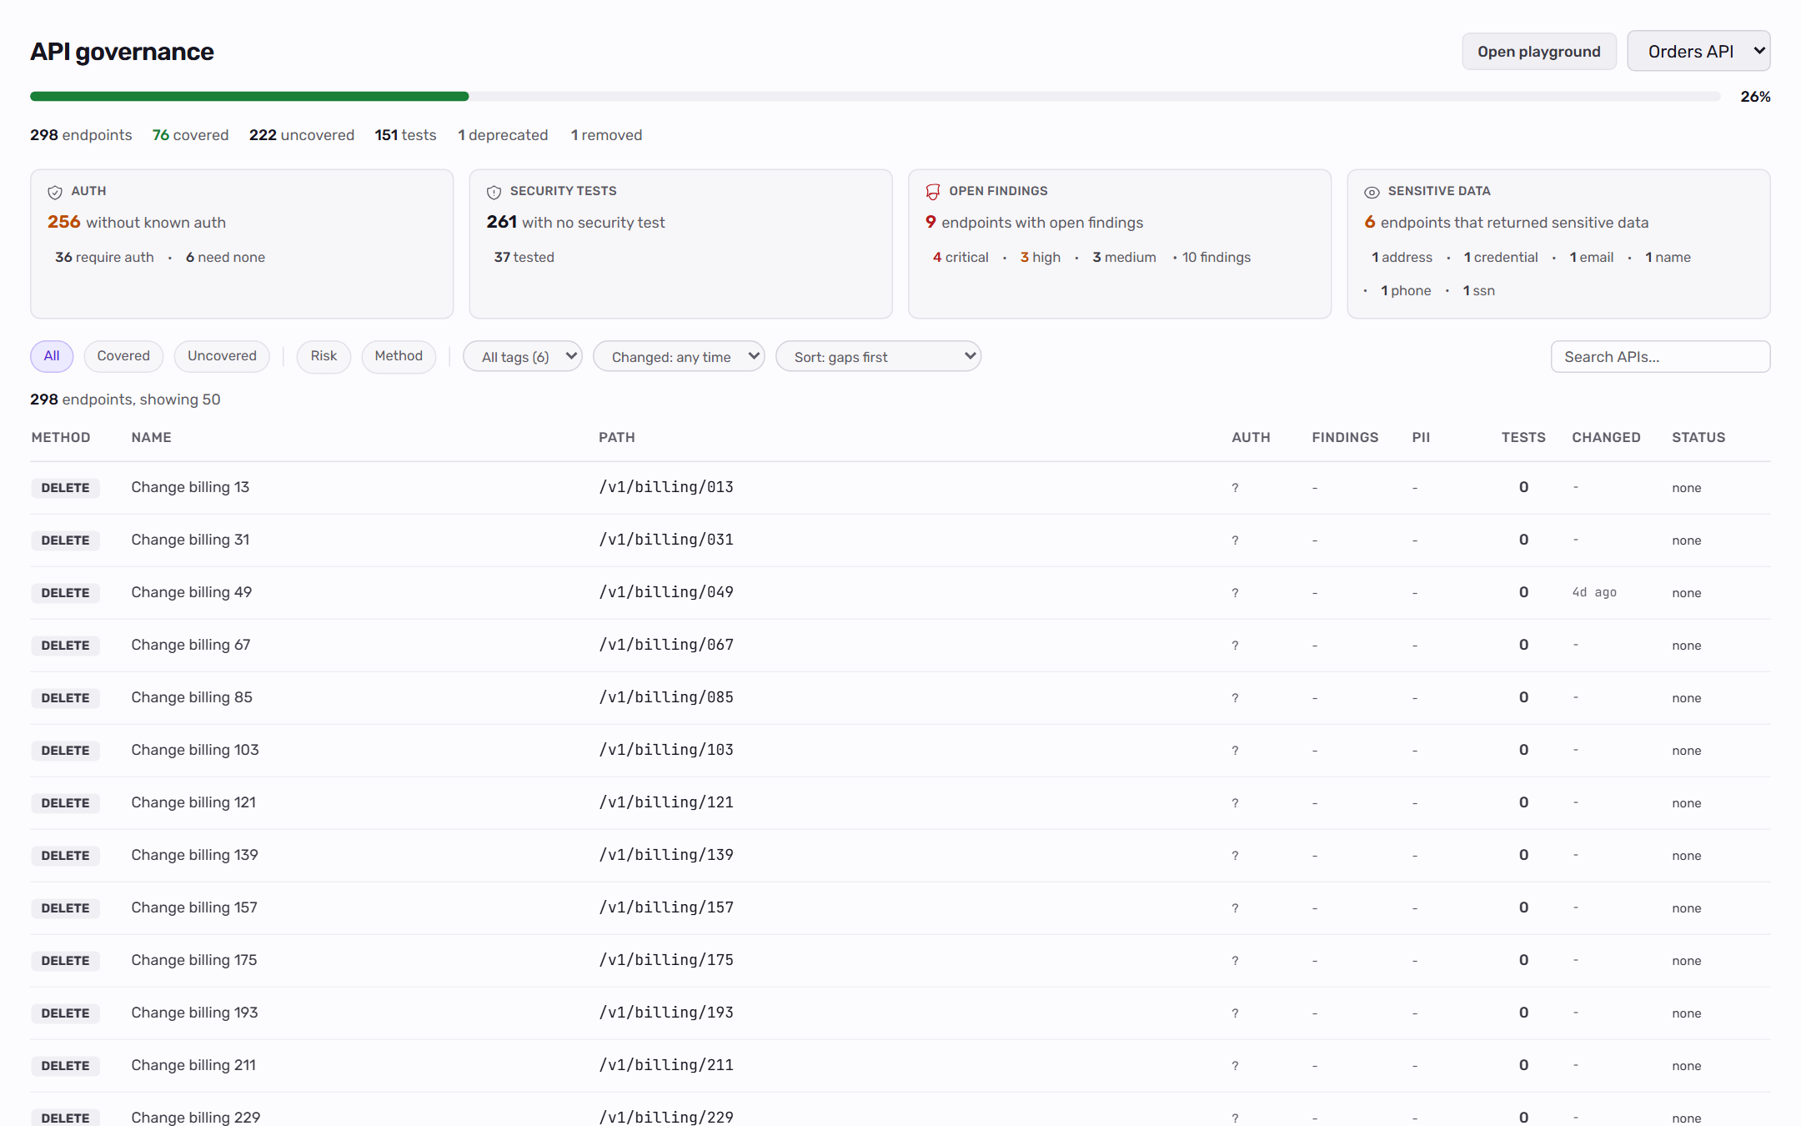Click the 4 critical findings count

(961, 257)
